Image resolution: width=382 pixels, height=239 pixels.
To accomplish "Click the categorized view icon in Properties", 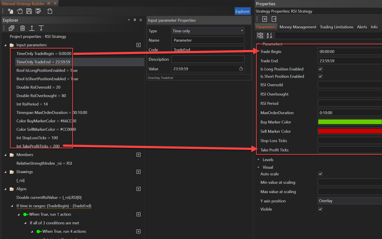I will point(260,35).
